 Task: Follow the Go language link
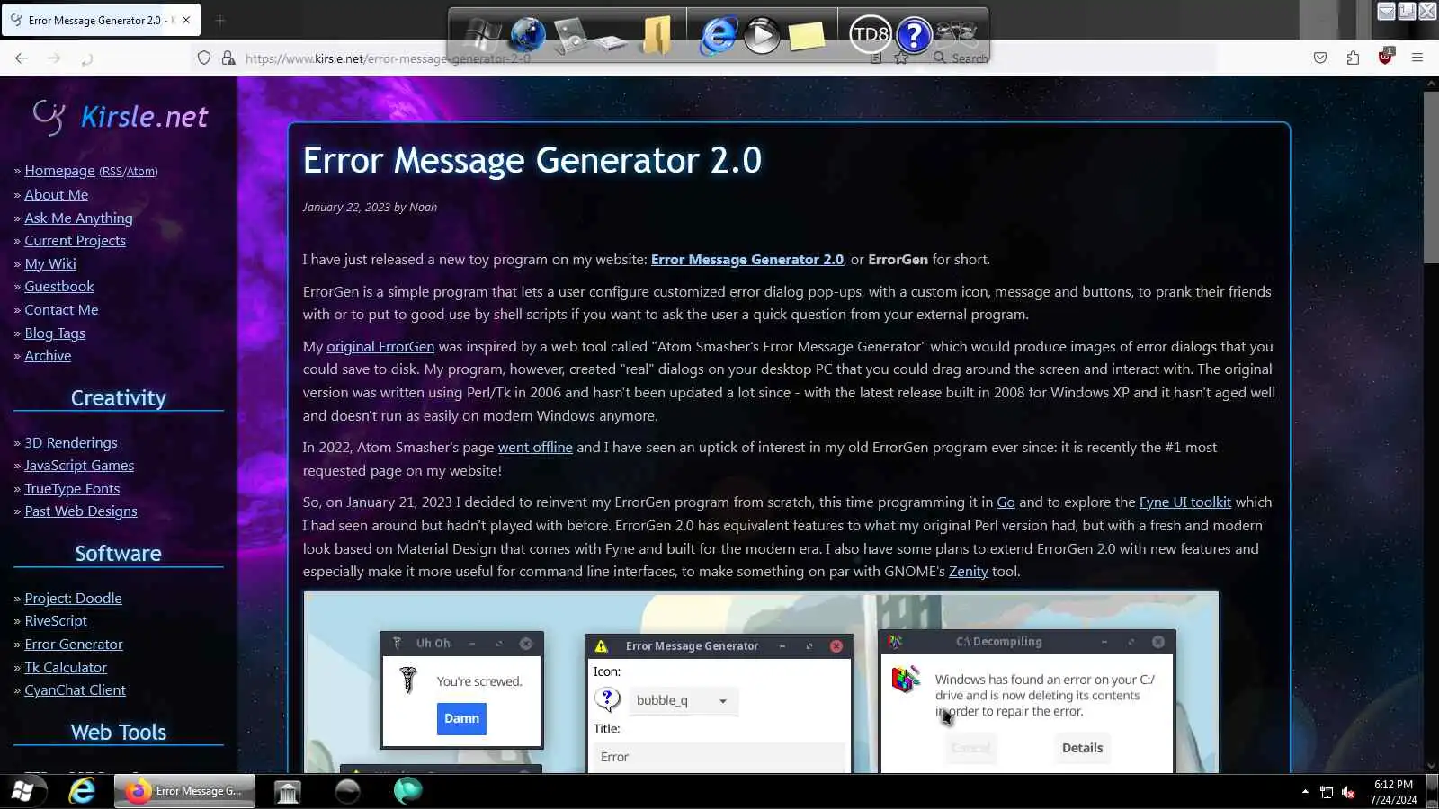pos(1006,502)
